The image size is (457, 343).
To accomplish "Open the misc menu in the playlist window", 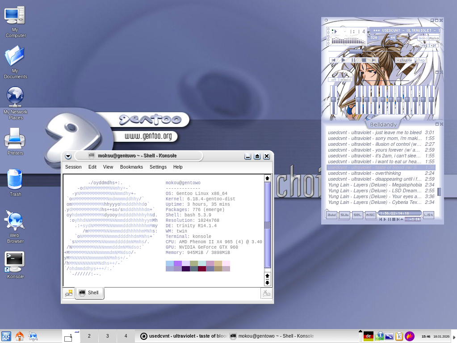I will [370, 215].
